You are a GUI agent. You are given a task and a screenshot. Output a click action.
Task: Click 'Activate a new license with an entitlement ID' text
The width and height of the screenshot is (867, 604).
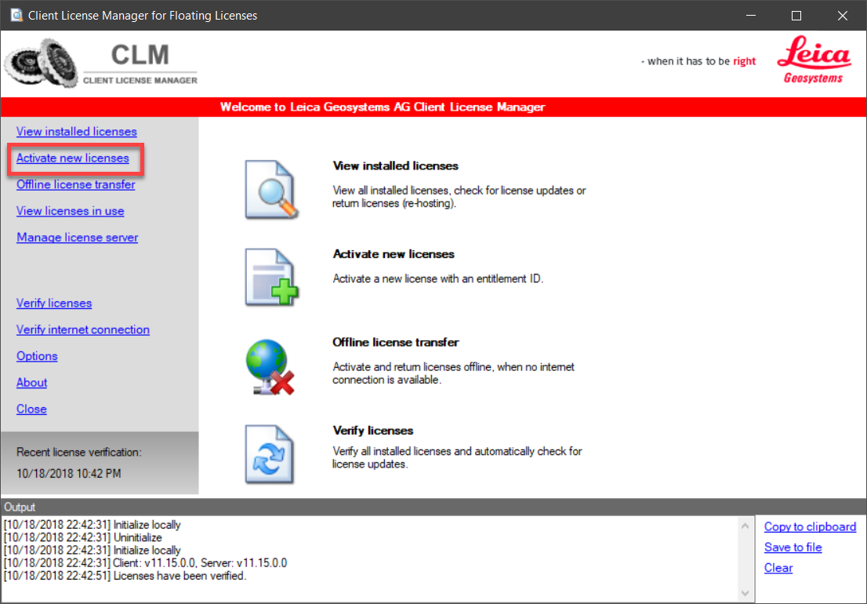(438, 278)
